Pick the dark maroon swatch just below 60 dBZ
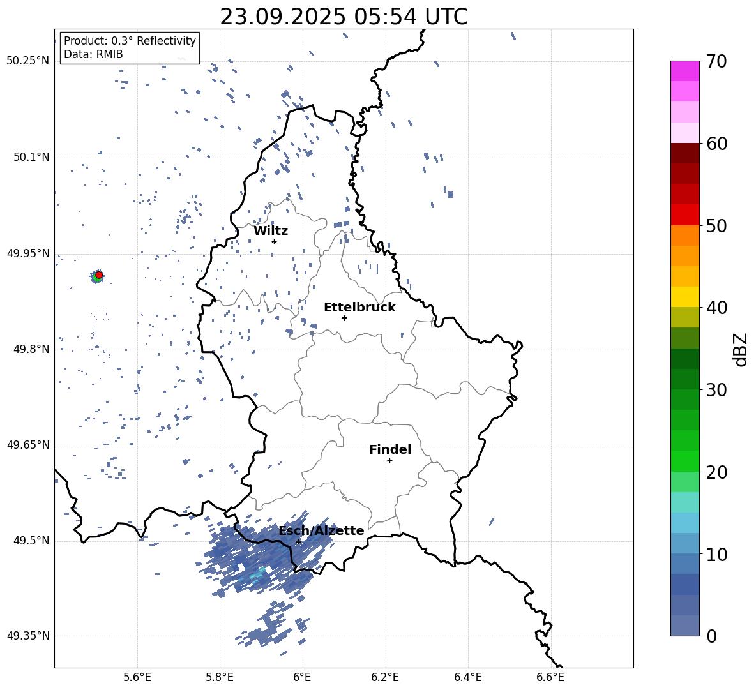Image resolution: width=756 pixels, height=690 pixels. tap(684, 153)
